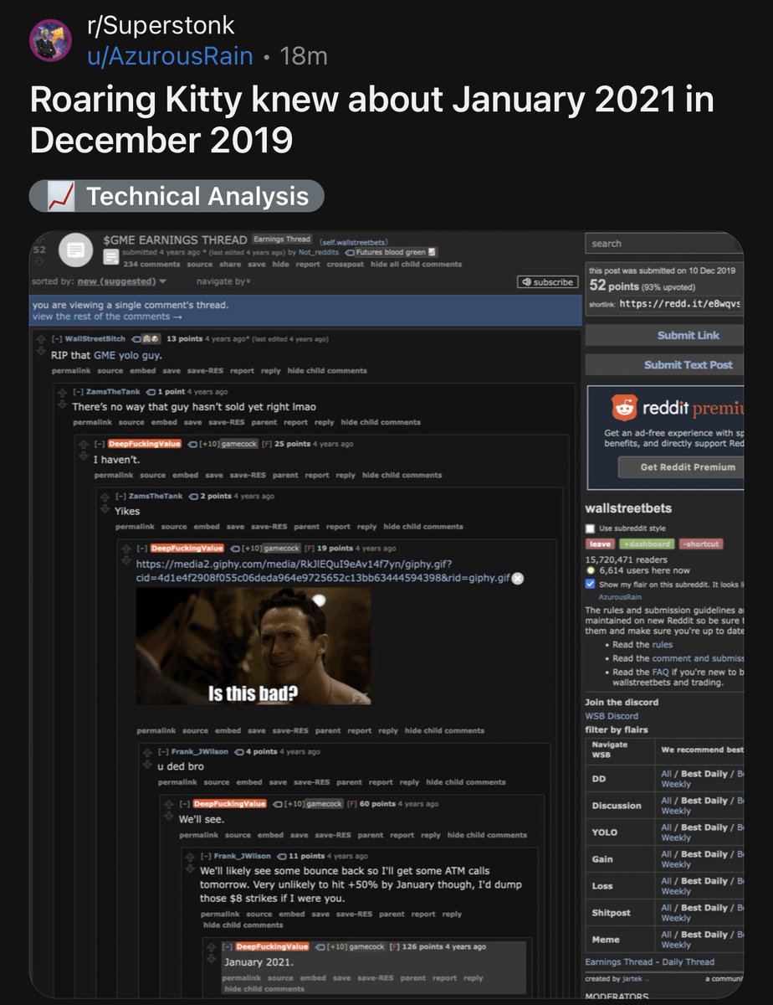
Task: Select the Technical Analysis flair tag
Action: 177,197
